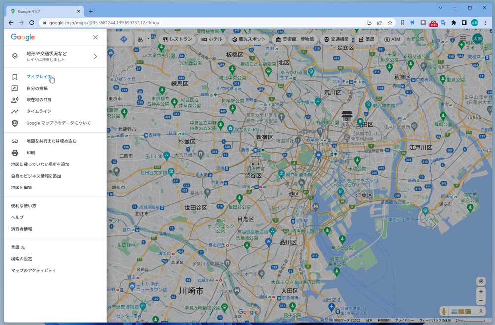Image resolution: width=495 pixels, height=325 pixels.
Task: Go back with browser back arrow
Action: [11, 23]
